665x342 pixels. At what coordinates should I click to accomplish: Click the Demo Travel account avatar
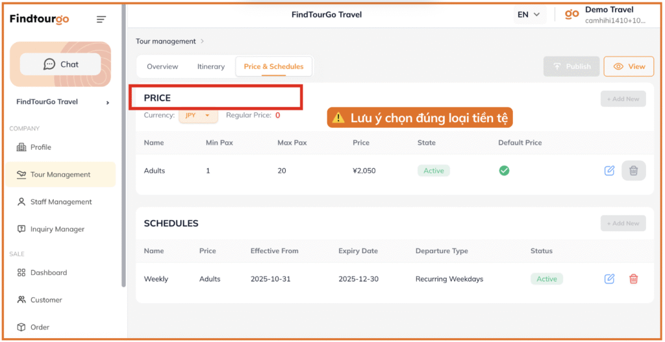coord(571,14)
